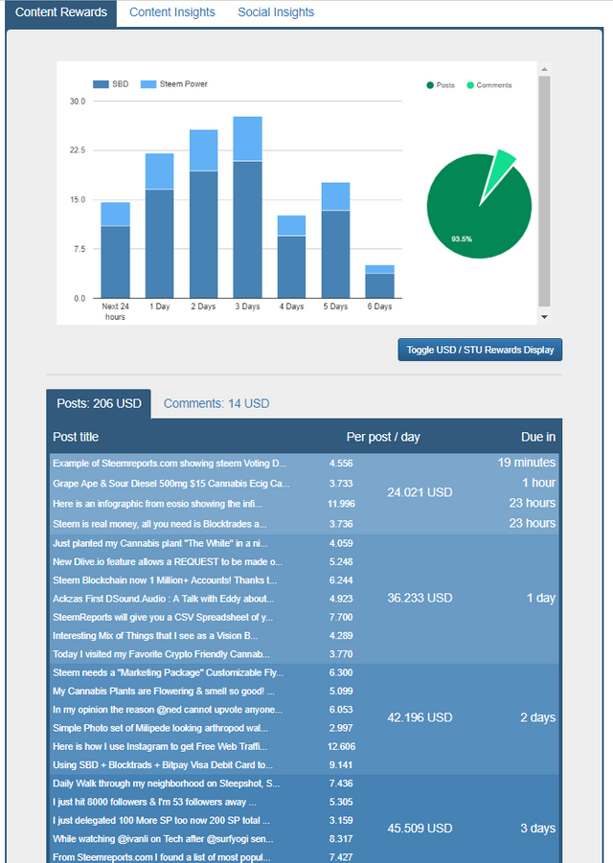Open post 'Simple Photo set of Milipede'

click(x=161, y=728)
